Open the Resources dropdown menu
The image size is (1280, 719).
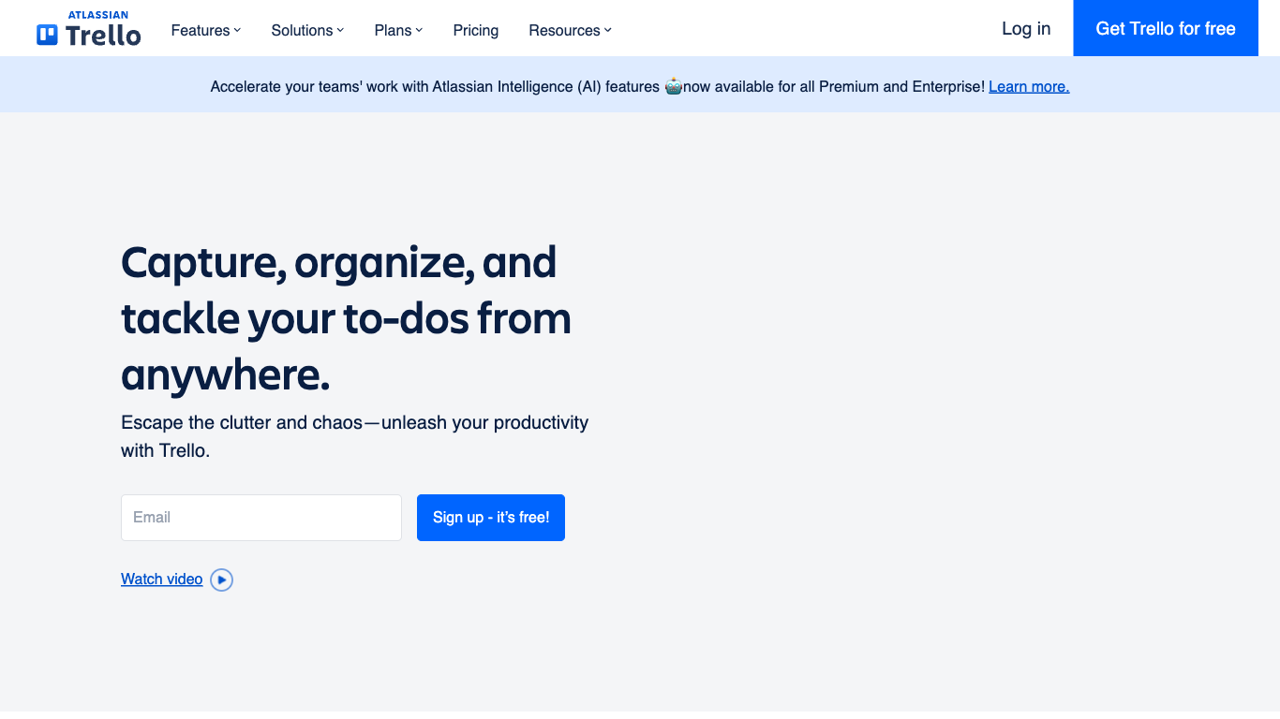570,30
